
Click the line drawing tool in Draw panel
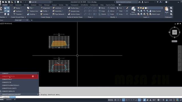coord(85,8)
